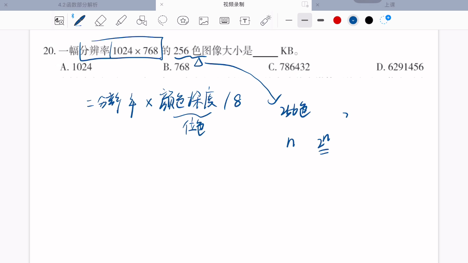Tap the Bluetooth stylus indicator icon

73,16
